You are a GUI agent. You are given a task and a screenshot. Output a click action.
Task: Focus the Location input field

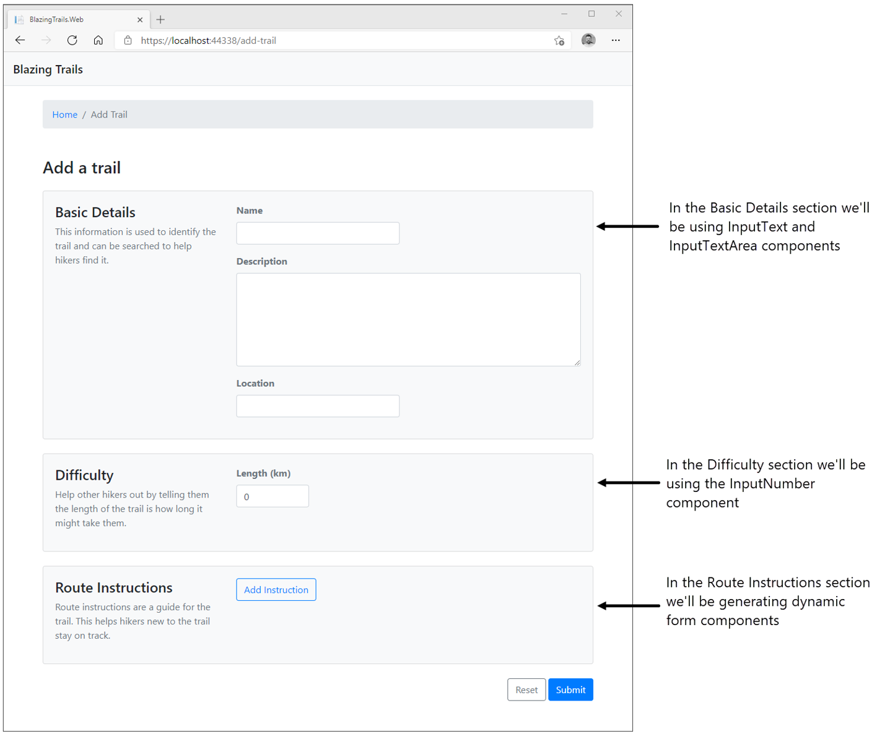click(318, 406)
